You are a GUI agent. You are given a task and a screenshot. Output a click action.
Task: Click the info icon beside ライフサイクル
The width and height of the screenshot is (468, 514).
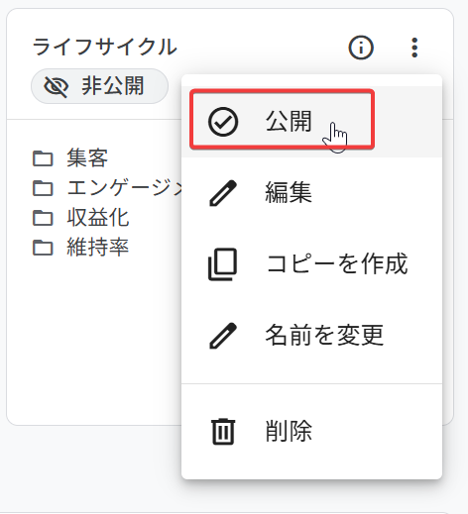(361, 48)
